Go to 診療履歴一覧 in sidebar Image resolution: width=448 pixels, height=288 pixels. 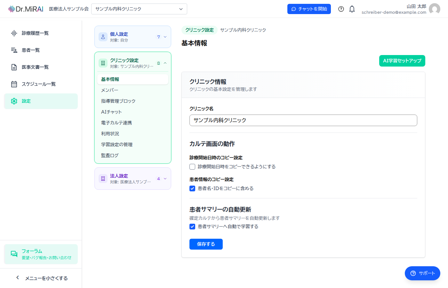(41, 33)
